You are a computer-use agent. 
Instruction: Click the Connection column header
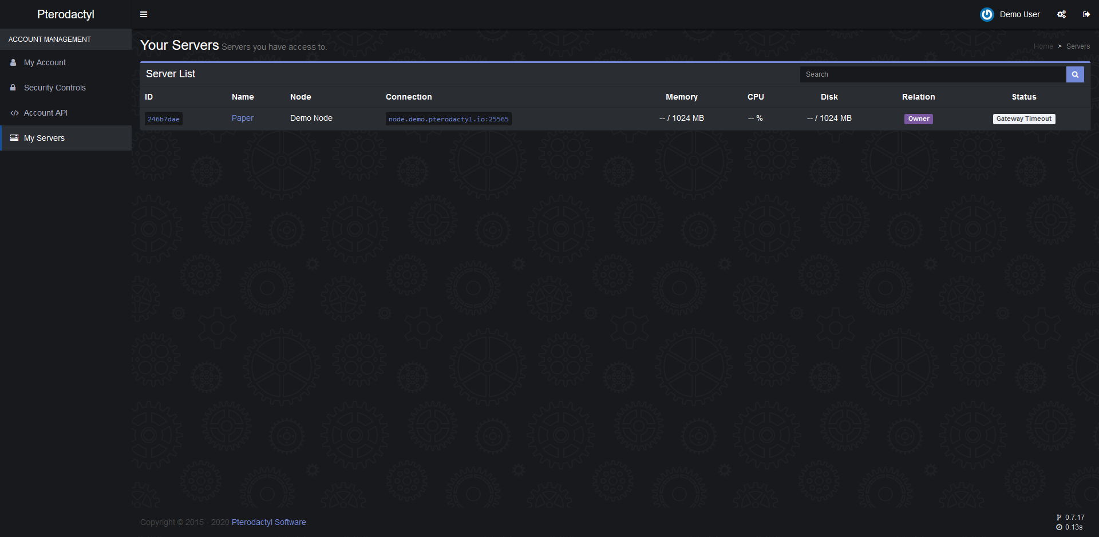[409, 97]
